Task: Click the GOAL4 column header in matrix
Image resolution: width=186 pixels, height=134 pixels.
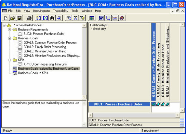Action: [167, 62]
